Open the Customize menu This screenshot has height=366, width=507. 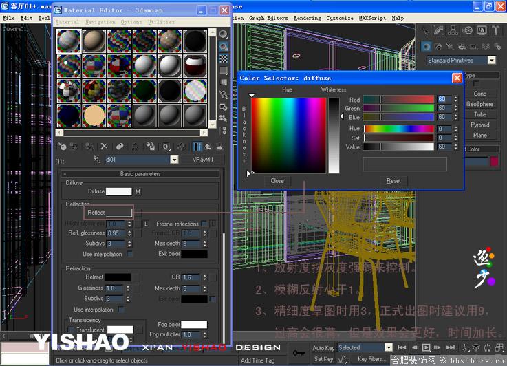pyautogui.click(x=340, y=18)
